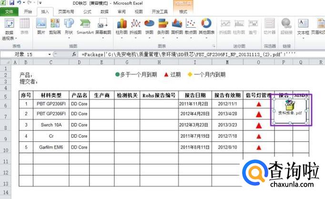Viewport: 325px width, 199px height.
Task: Open the Shapes gallery
Action: tap(69, 29)
